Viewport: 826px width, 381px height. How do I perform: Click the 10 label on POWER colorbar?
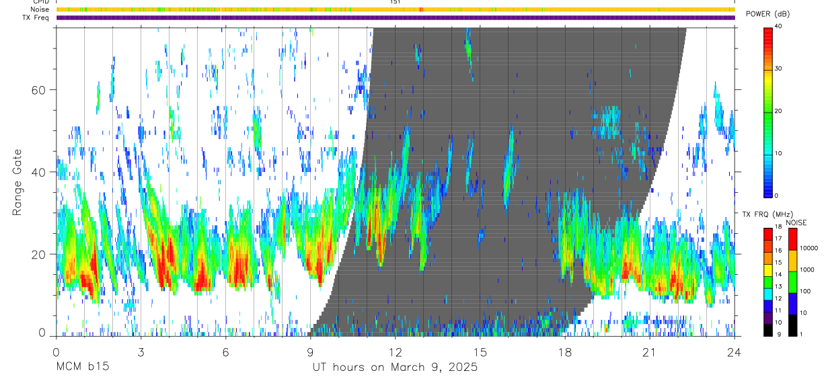coord(778,153)
